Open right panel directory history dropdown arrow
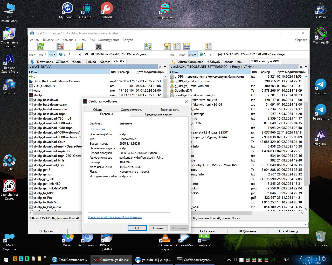The width and height of the screenshot is (332, 265). click(x=306, y=67)
